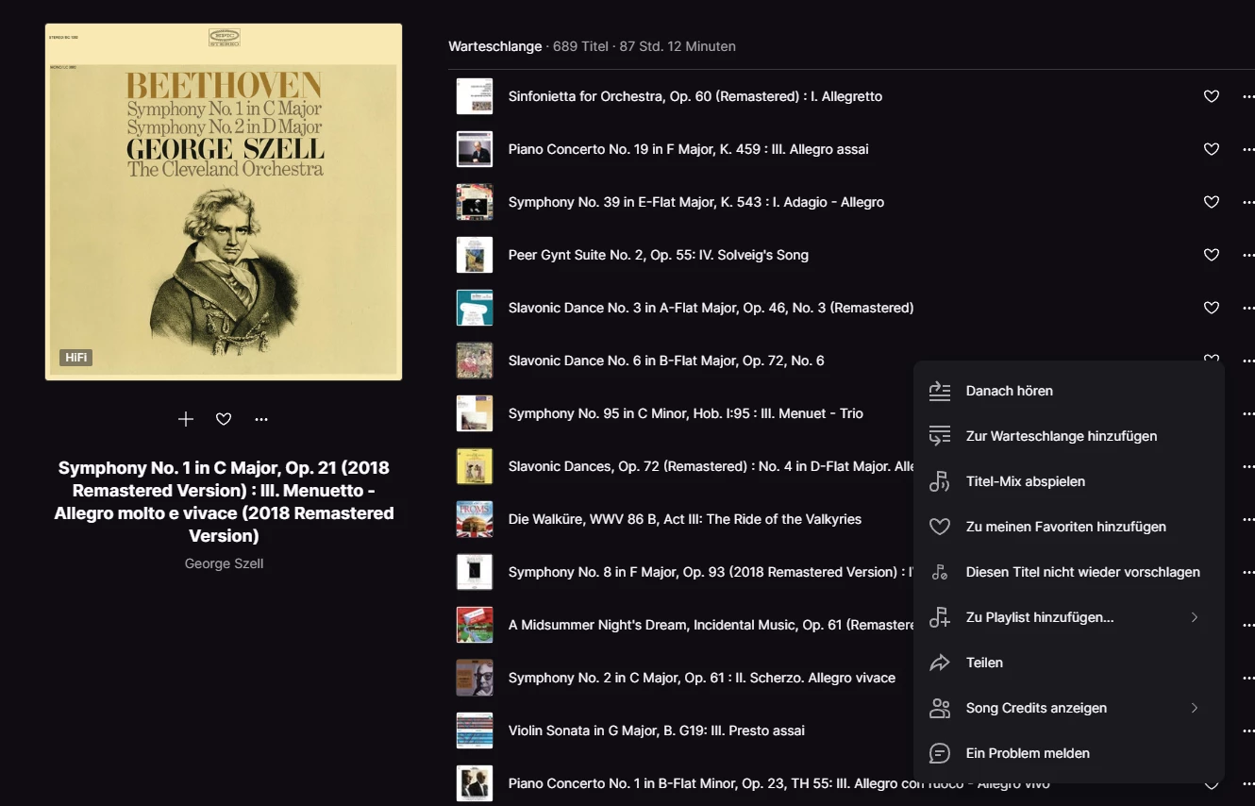
Task: Like Slavonic Dance No. 3 in A-Flat Major
Action: tap(1212, 308)
